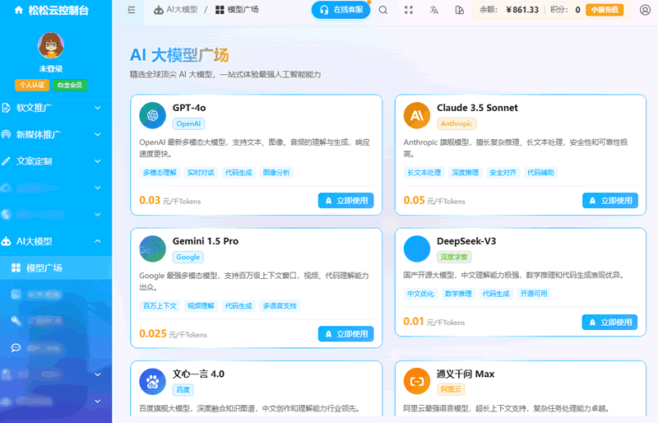The width and height of the screenshot is (658, 423).
Task: Toggle fullscreen mode icon
Action: click(x=409, y=10)
